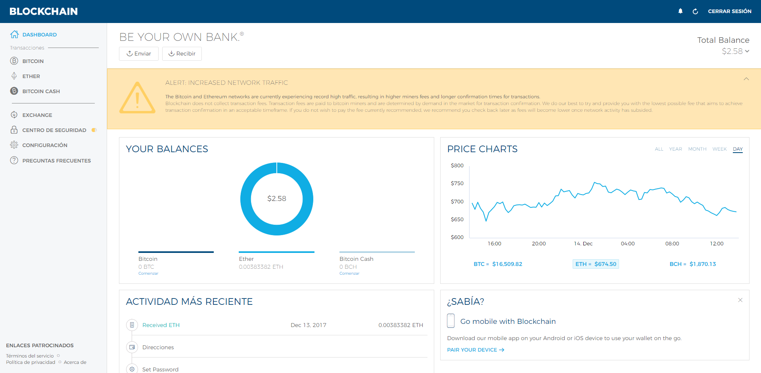Open Centro de Seguridad
The image size is (761, 373).
click(x=54, y=130)
